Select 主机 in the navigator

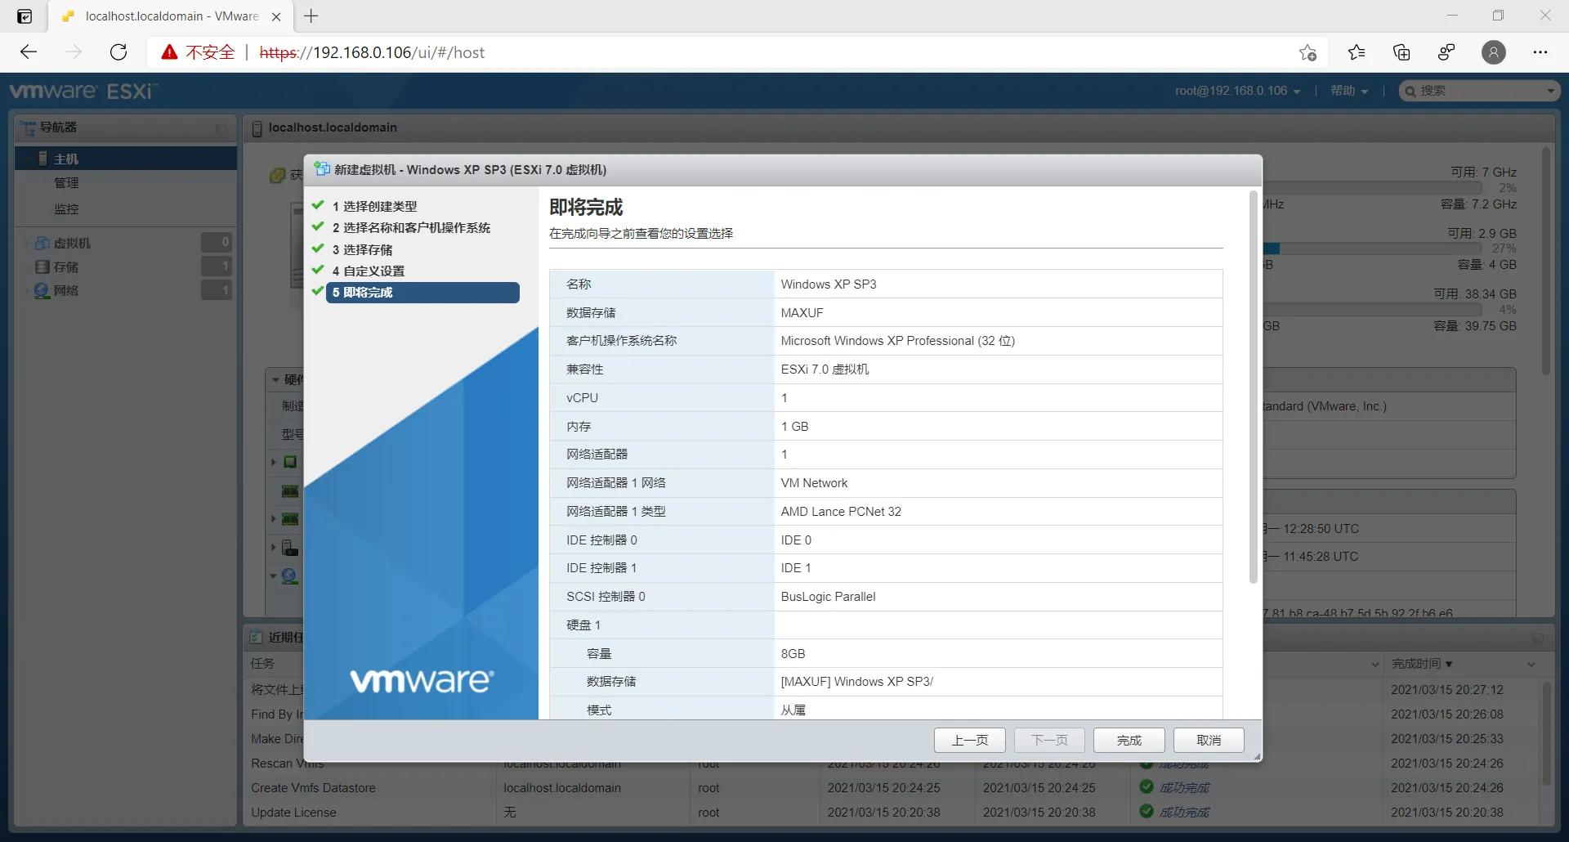pos(126,158)
